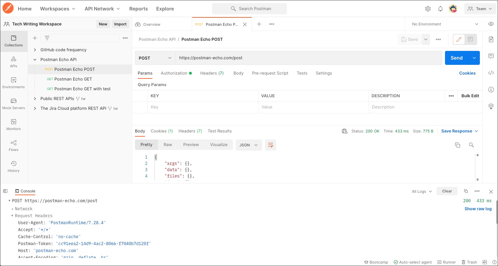
Task: Switch to the edit pencil mode
Action: [x=459, y=39]
